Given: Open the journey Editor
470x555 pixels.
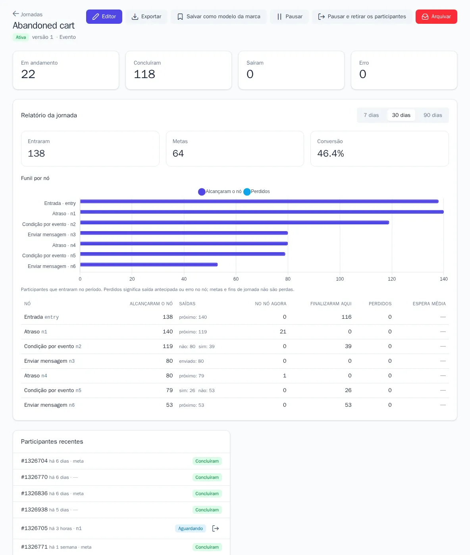Looking at the screenshot, I should click(104, 17).
